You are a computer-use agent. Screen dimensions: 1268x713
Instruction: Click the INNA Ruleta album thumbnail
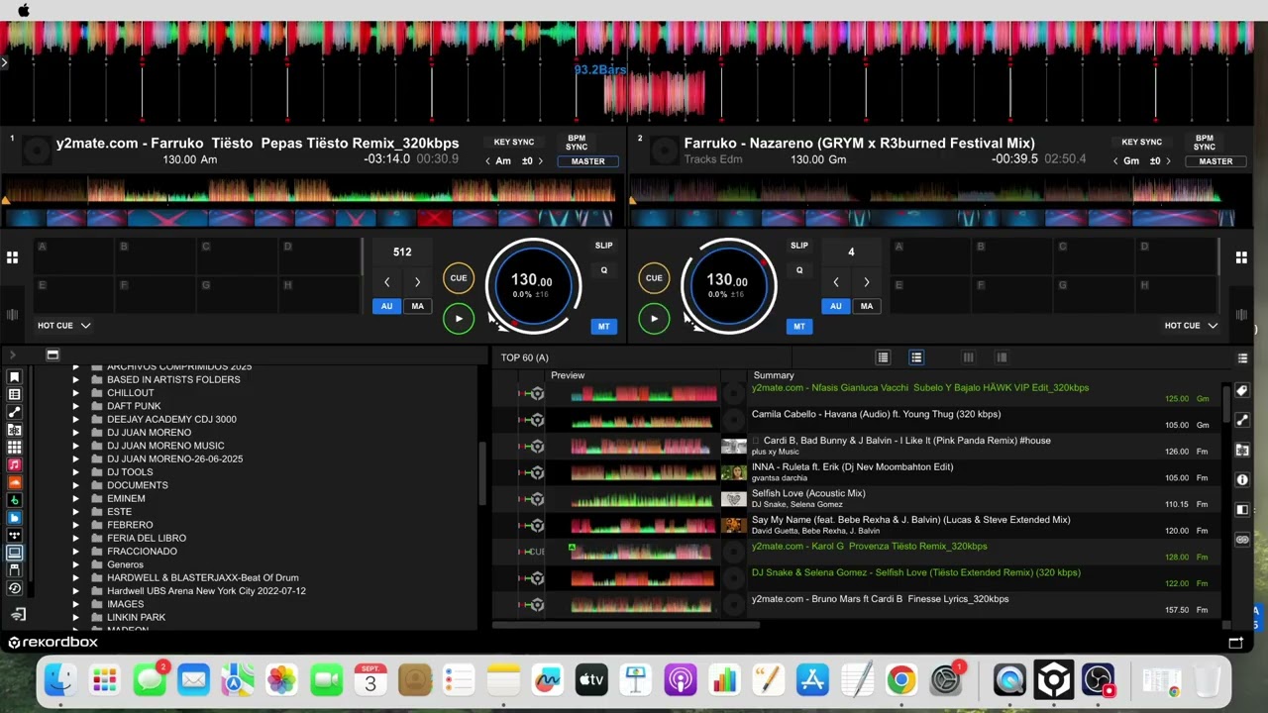click(x=734, y=473)
